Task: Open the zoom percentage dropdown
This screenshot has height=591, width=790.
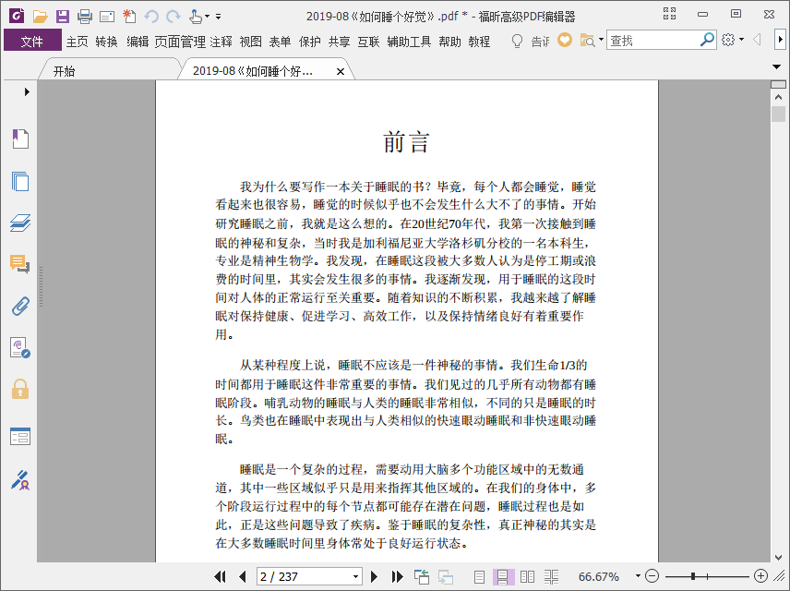Action: point(638,576)
